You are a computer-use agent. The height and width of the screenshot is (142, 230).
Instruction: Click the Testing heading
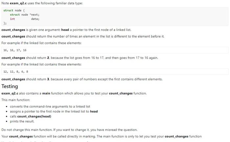(10, 86)
